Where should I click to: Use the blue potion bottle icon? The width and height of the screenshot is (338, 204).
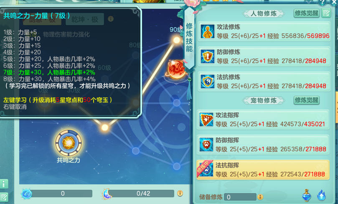click(x=306, y=195)
